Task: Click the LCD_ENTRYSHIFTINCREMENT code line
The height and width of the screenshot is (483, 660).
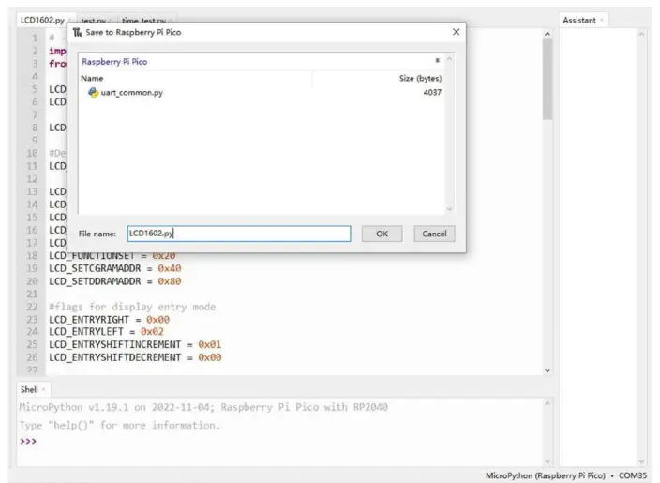Action: (x=135, y=345)
